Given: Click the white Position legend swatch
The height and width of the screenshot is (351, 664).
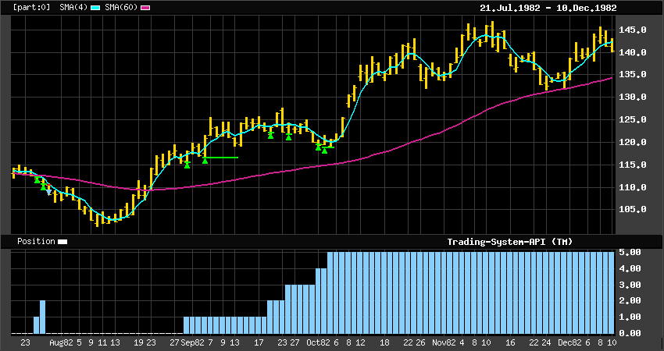Looking at the screenshot, I should (x=62, y=242).
